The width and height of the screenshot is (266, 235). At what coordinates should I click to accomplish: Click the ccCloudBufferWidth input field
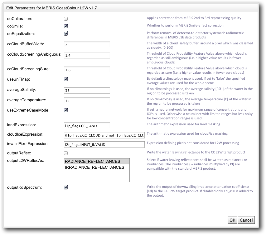tap(87, 45)
